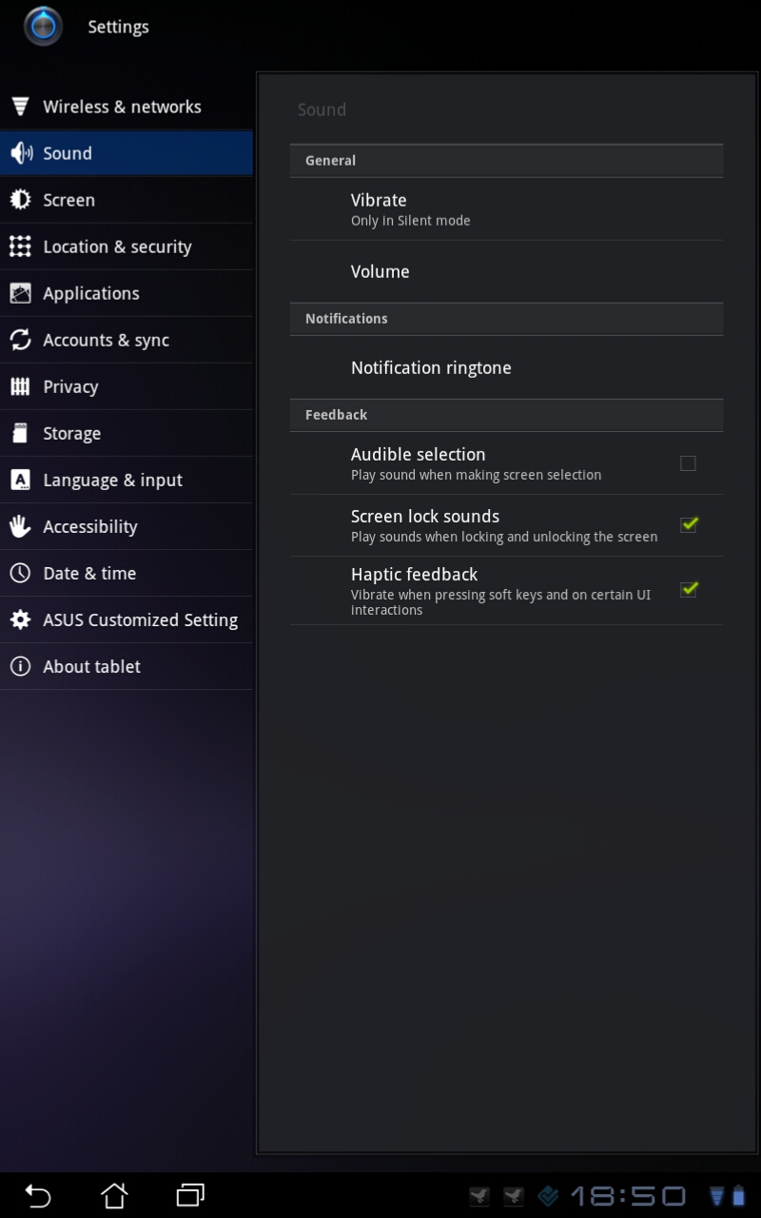Select the Accounts & sync arrows icon
Image resolution: width=761 pixels, height=1218 pixels.
[x=20, y=340]
